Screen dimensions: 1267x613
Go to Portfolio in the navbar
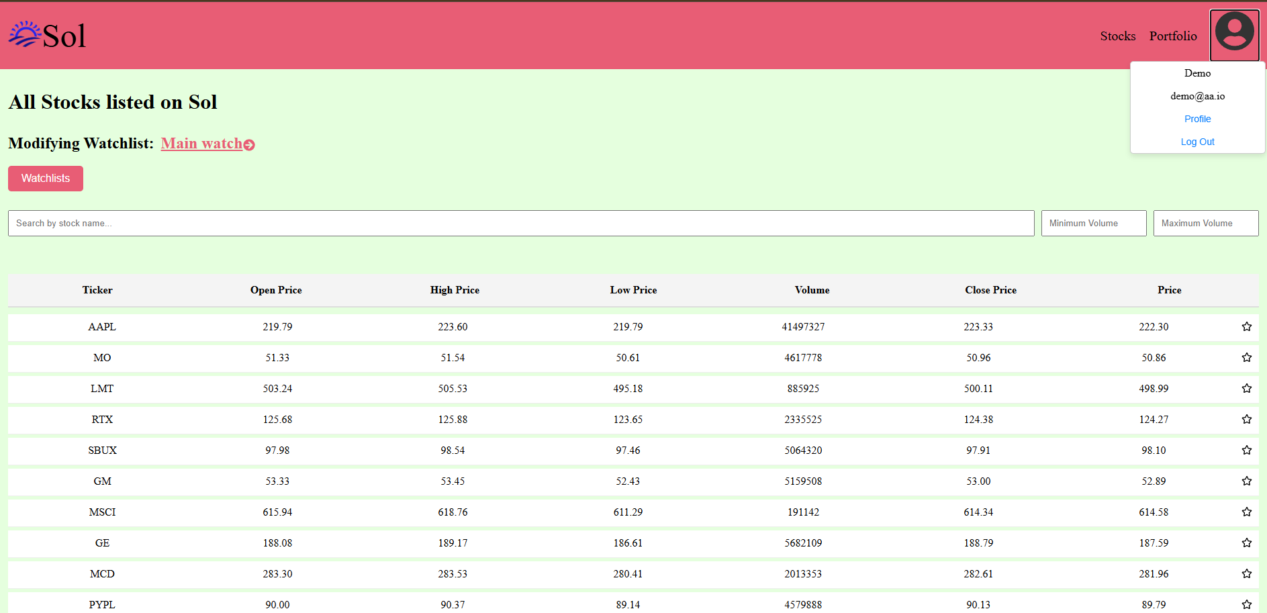pyautogui.click(x=1172, y=36)
